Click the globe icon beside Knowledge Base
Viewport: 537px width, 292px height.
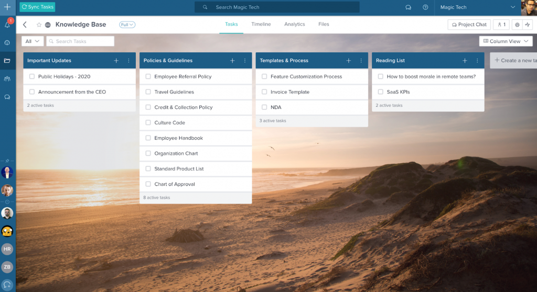[x=48, y=25]
